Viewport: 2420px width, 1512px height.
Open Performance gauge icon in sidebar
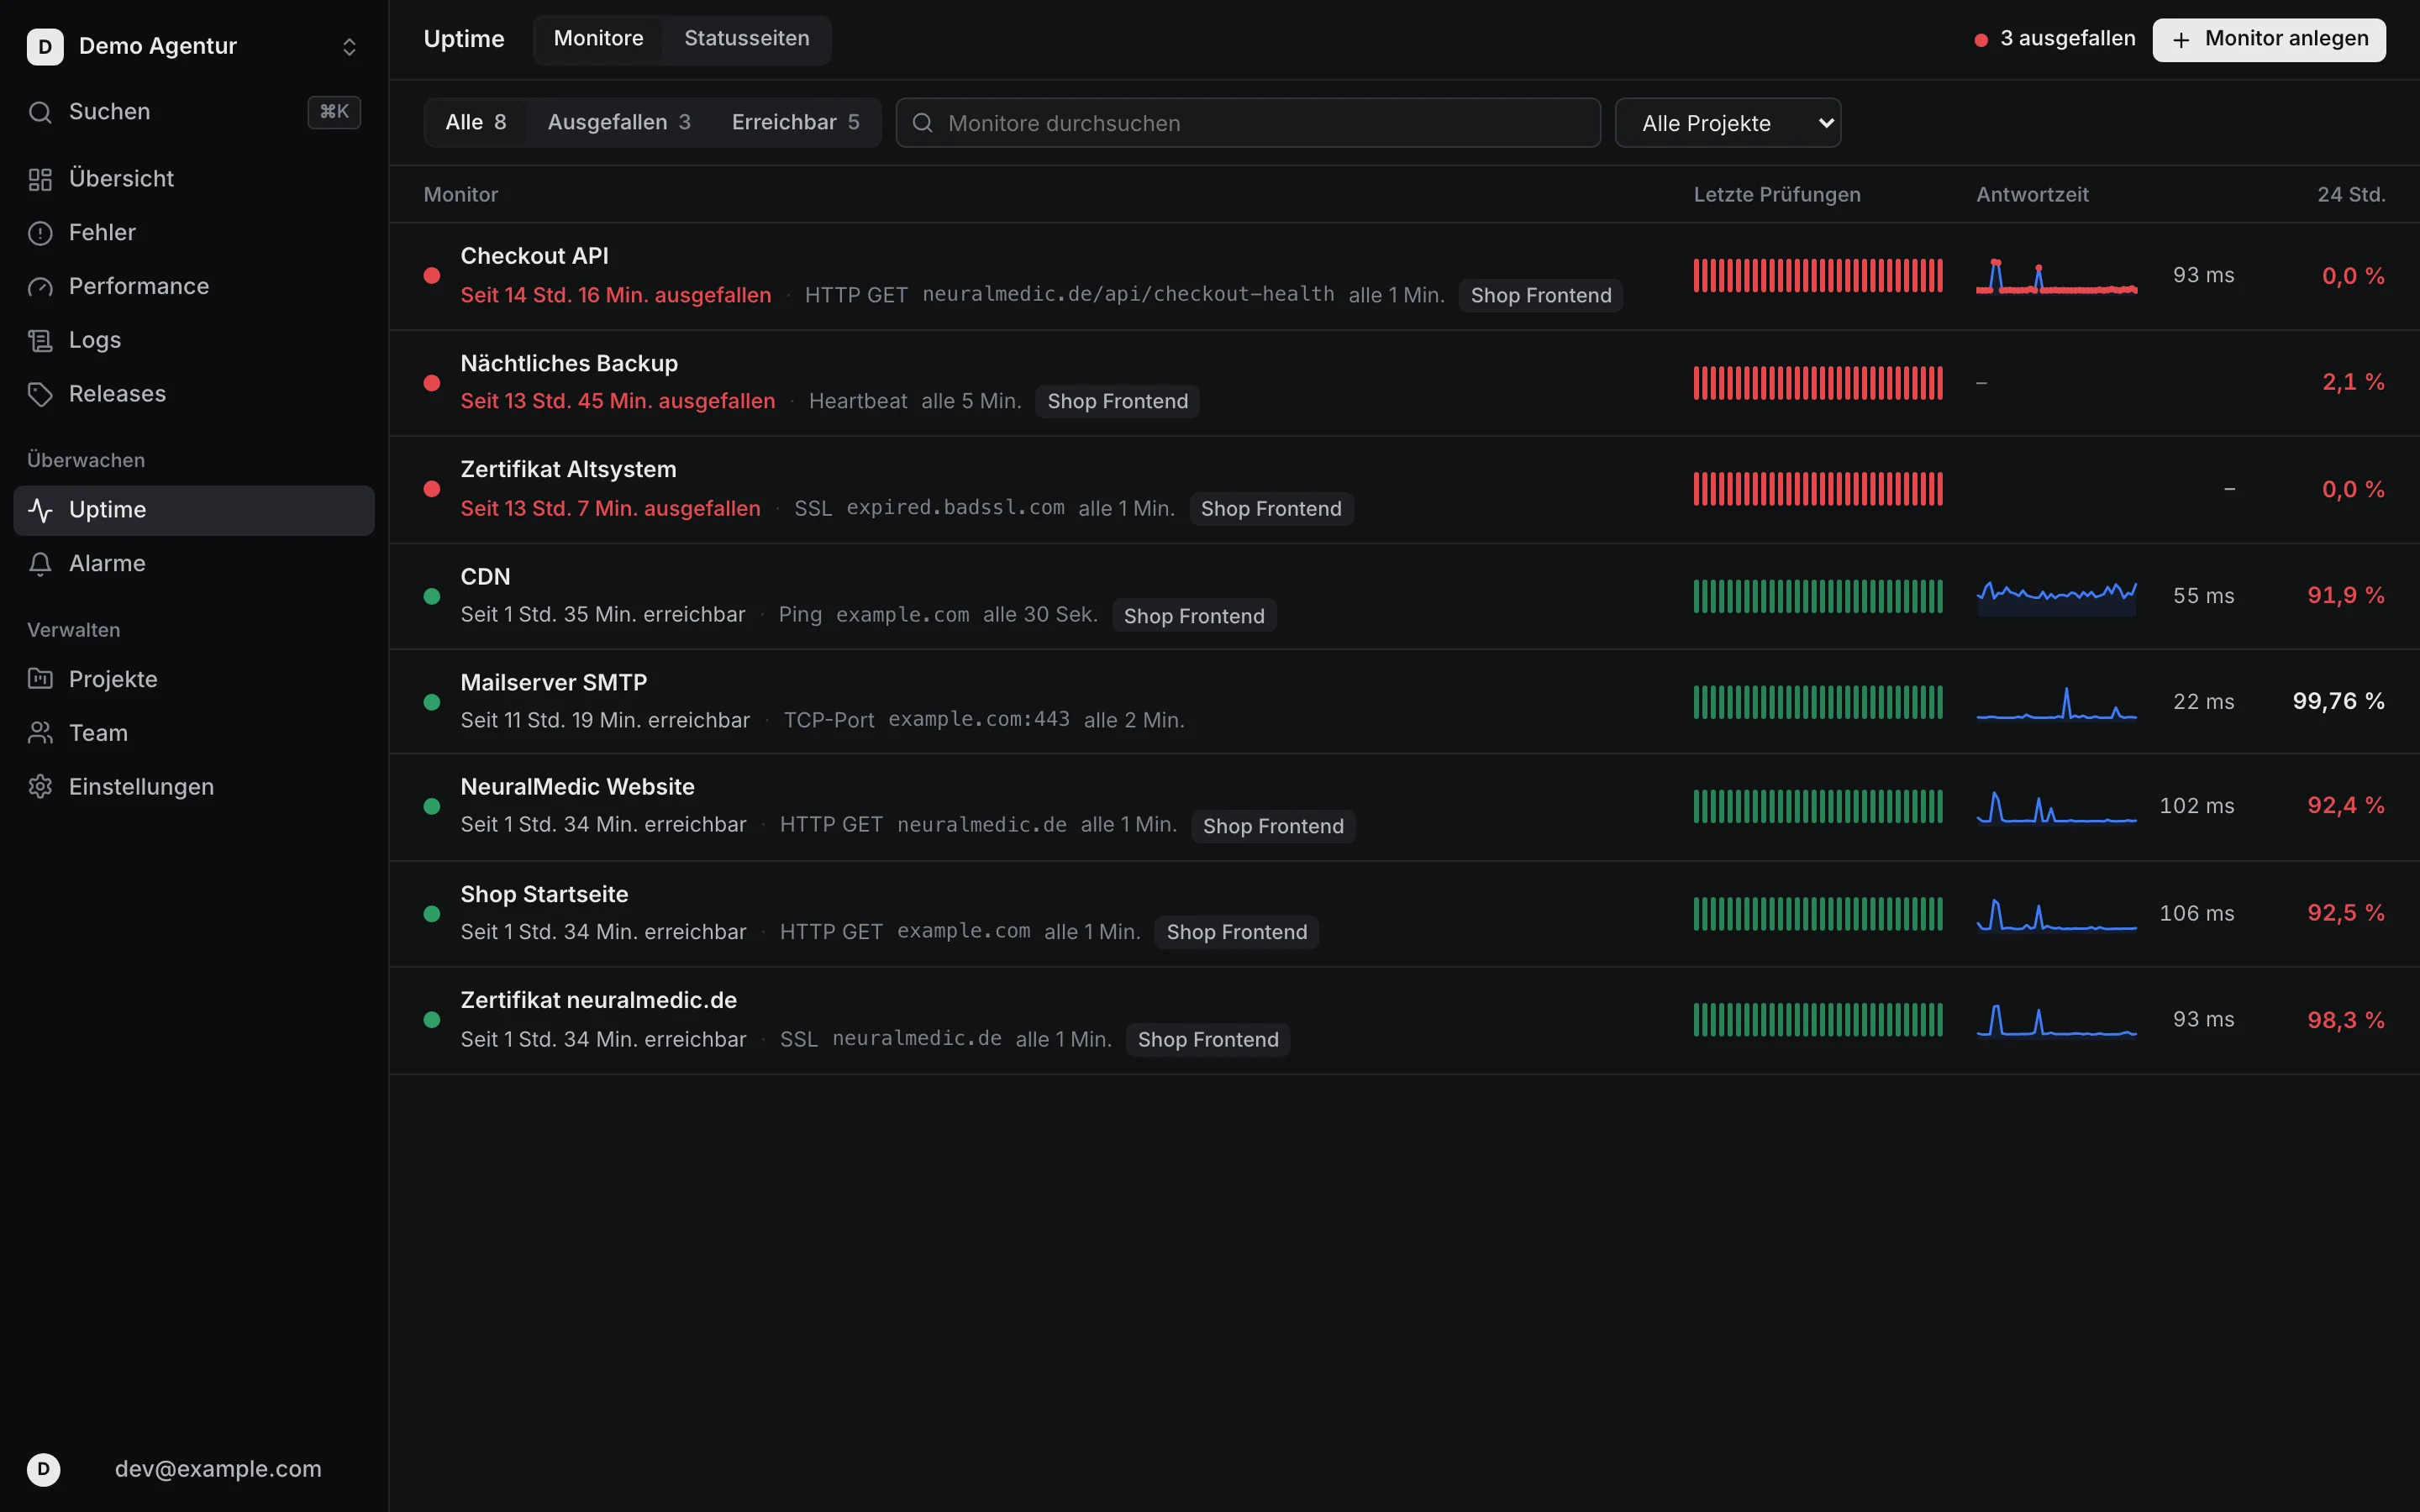(40, 287)
